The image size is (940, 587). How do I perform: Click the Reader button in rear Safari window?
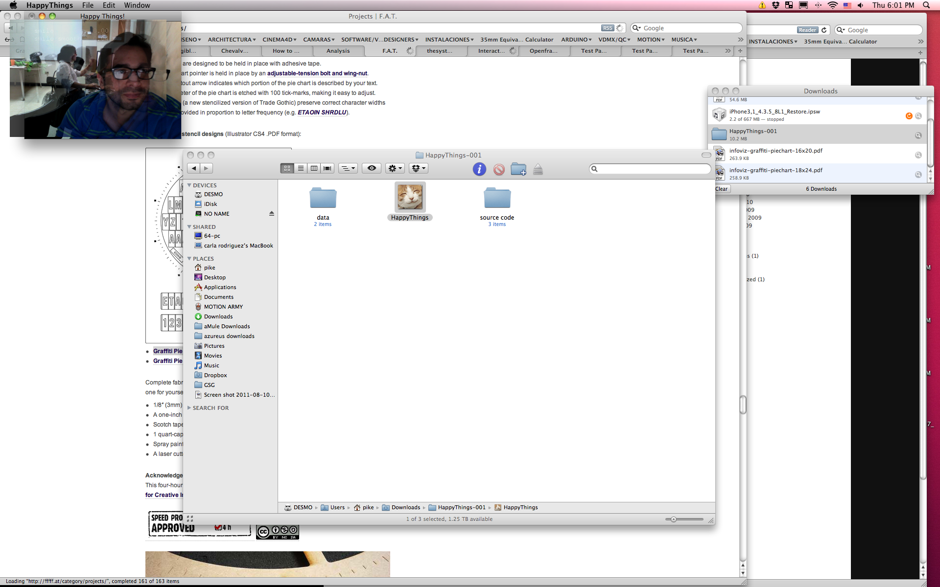click(807, 30)
